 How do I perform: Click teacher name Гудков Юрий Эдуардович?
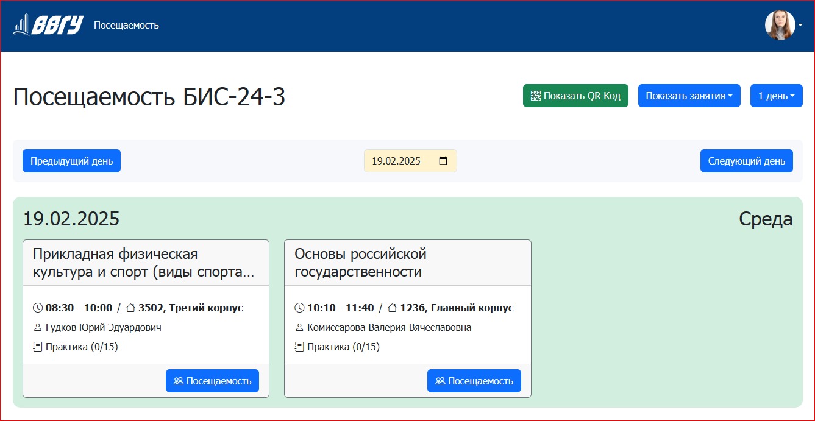(104, 327)
